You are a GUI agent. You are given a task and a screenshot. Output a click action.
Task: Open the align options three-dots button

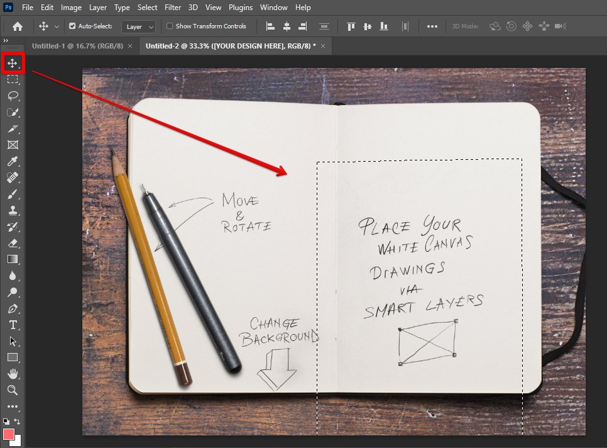(432, 26)
